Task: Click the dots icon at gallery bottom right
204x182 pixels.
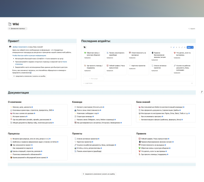Action: click(192, 83)
